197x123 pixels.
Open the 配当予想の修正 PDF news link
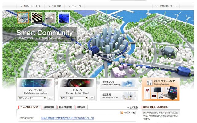tap(67, 118)
